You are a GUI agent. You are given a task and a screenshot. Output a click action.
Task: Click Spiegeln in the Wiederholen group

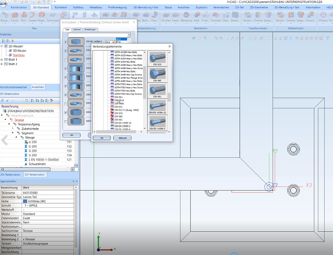point(301,15)
